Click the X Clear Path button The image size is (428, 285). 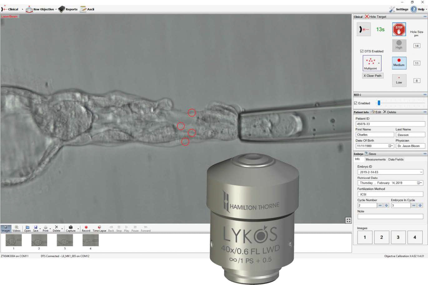coord(372,76)
